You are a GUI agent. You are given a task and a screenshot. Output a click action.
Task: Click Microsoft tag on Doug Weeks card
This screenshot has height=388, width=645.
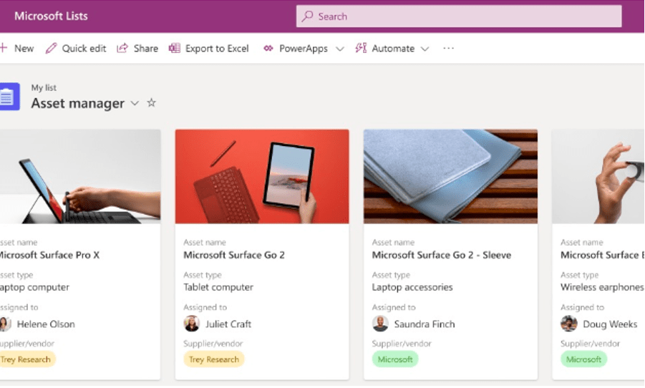coord(583,359)
